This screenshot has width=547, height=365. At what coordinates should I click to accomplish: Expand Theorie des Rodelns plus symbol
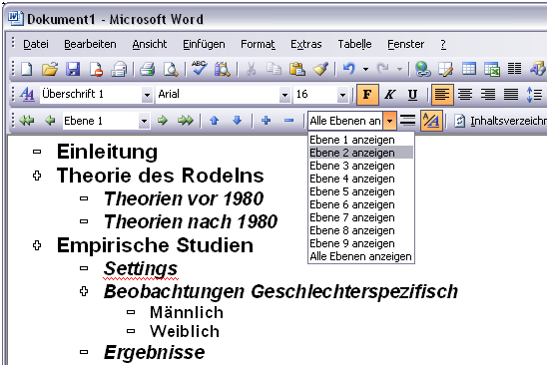pos(37,176)
